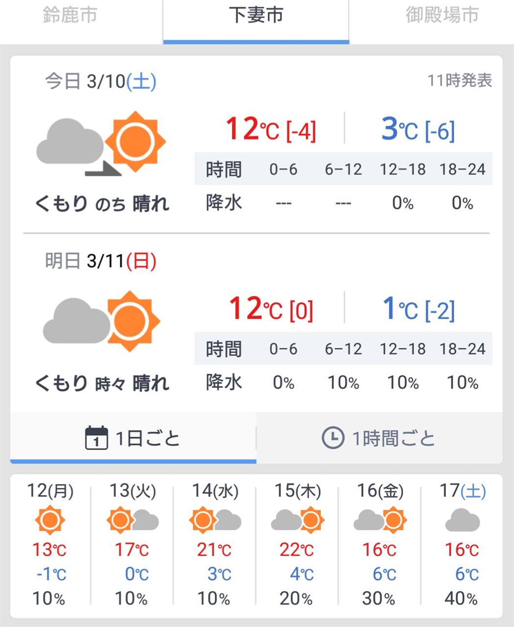Image resolution: width=514 pixels, height=627 pixels.
Task: Open today's 3/10(土) date header
Action: coord(101,81)
